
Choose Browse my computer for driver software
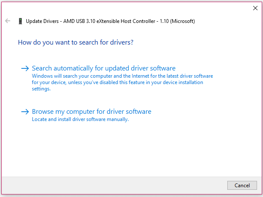[x=91, y=112]
